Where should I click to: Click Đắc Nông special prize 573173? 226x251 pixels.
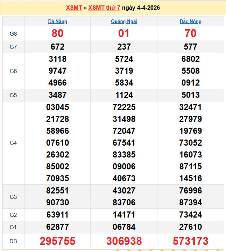pyautogui.click(x=190, y=241)
